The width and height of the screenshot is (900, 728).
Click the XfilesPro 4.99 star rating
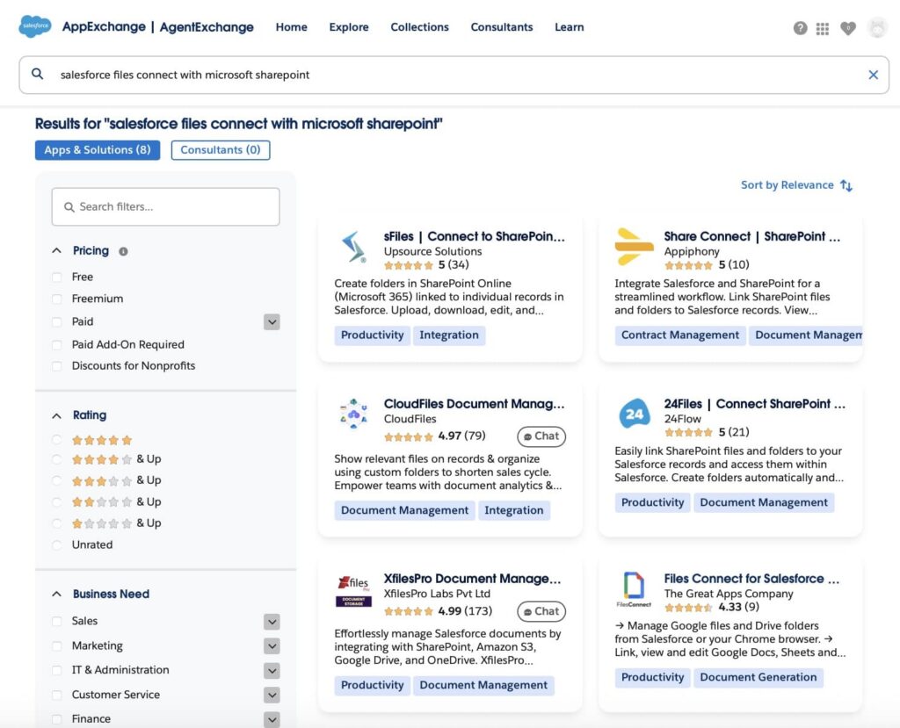coord(408,611)
